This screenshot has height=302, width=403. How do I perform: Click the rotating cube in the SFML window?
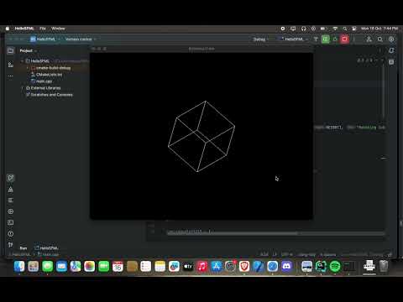(201, 136)
